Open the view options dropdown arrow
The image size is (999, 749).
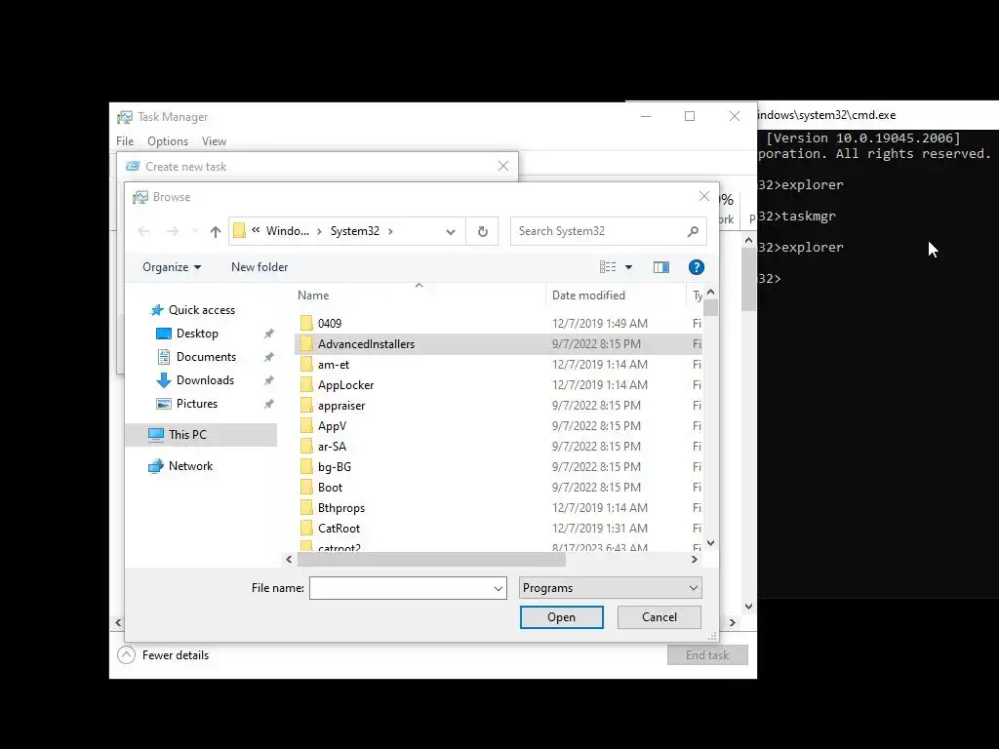point(629,267)
